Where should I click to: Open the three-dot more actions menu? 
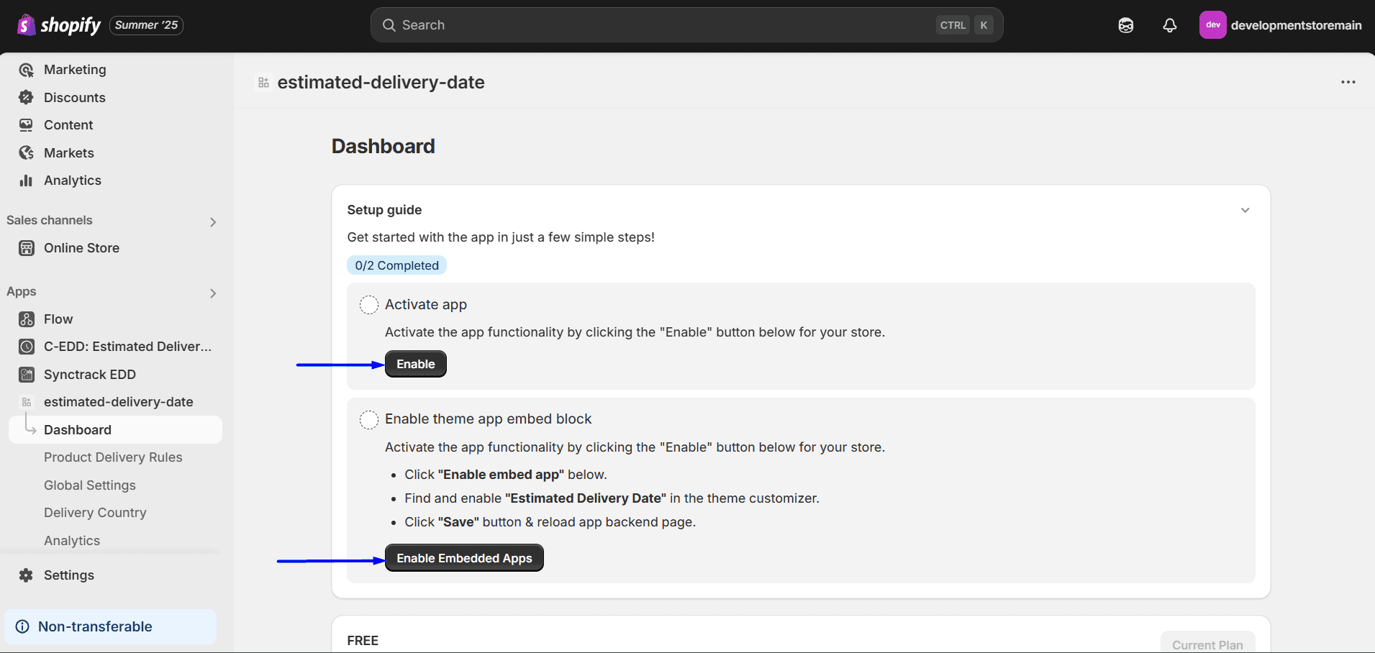click(x=1348, y=82)
